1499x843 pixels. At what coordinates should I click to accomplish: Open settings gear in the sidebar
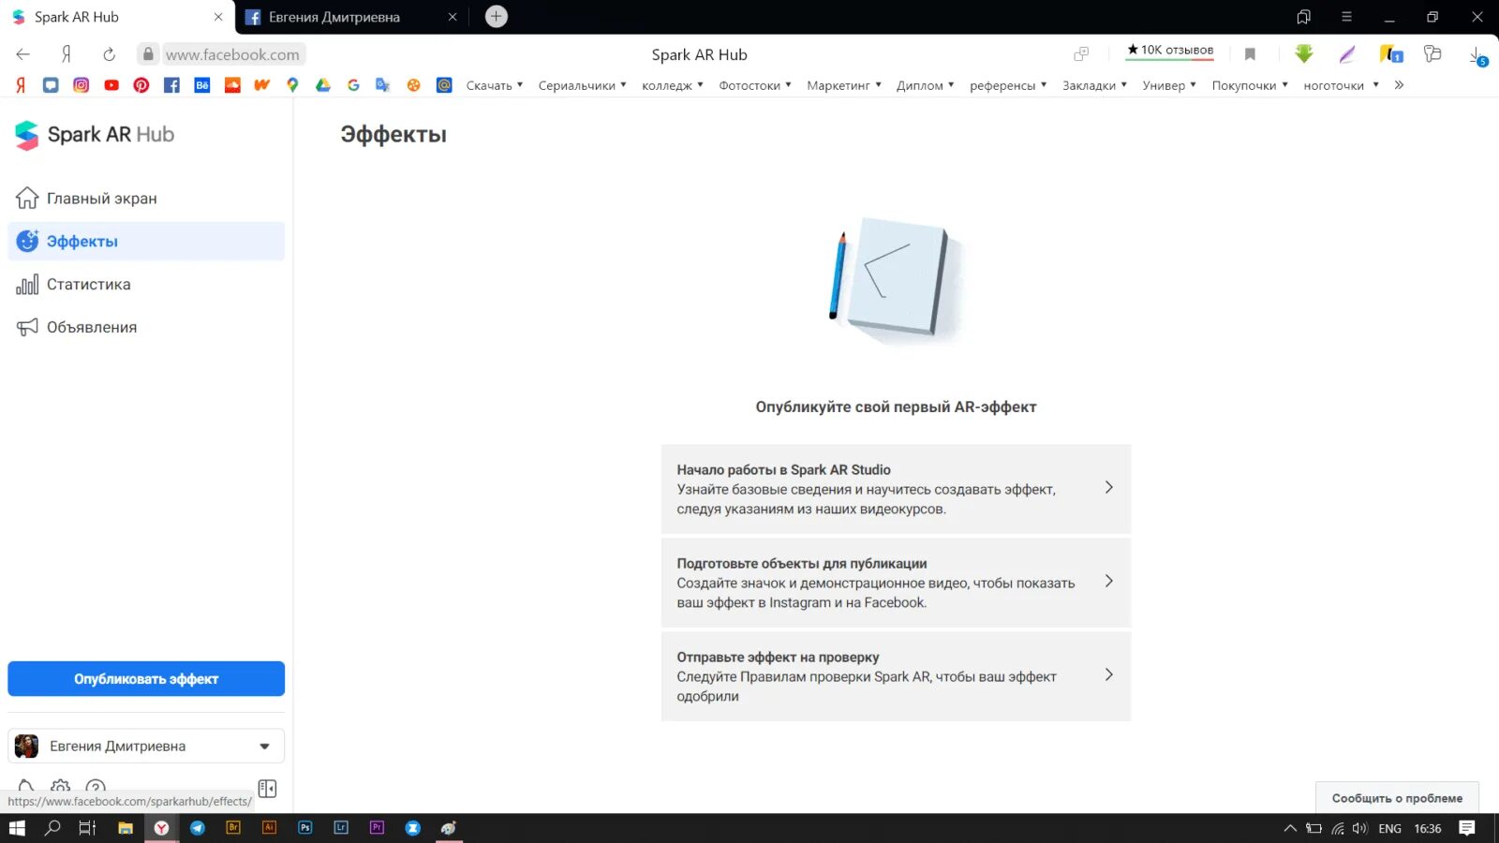point(61,787)
